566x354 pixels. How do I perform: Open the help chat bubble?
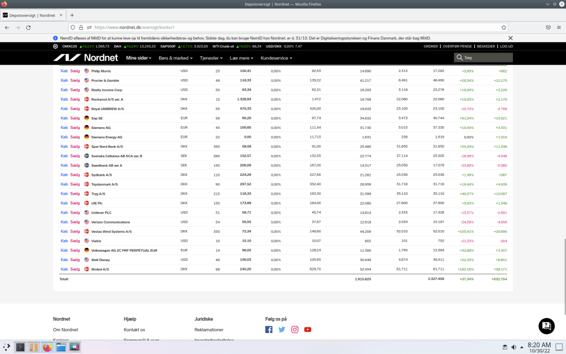[546, 326]
